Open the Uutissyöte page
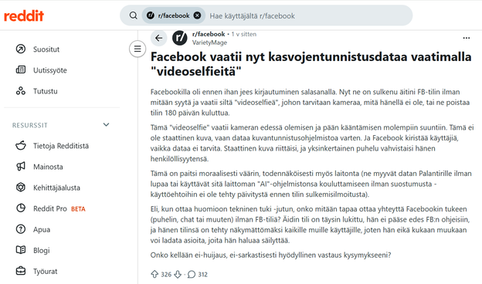The width and height of the screenshot is (482, 284). coord(49,70)
